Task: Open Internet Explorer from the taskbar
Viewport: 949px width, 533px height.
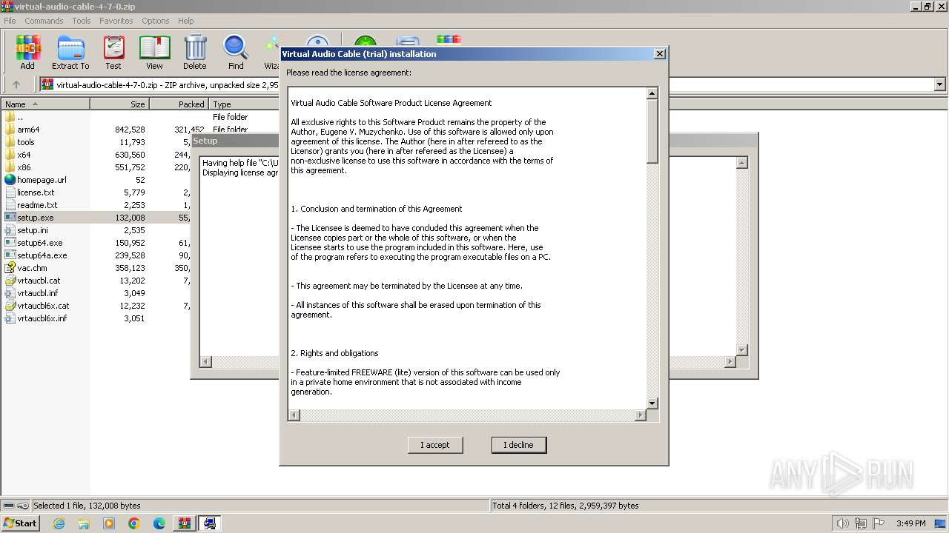Action: pyautogui.click(x=59, y=523)
